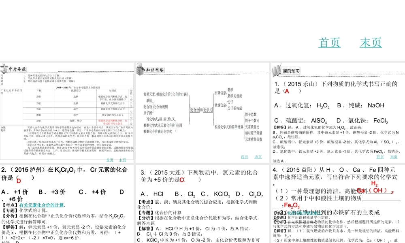Click 末页 link in the 知识网络 slide
Viewport: 405px width, 243px height.
[x=258, y=157]
